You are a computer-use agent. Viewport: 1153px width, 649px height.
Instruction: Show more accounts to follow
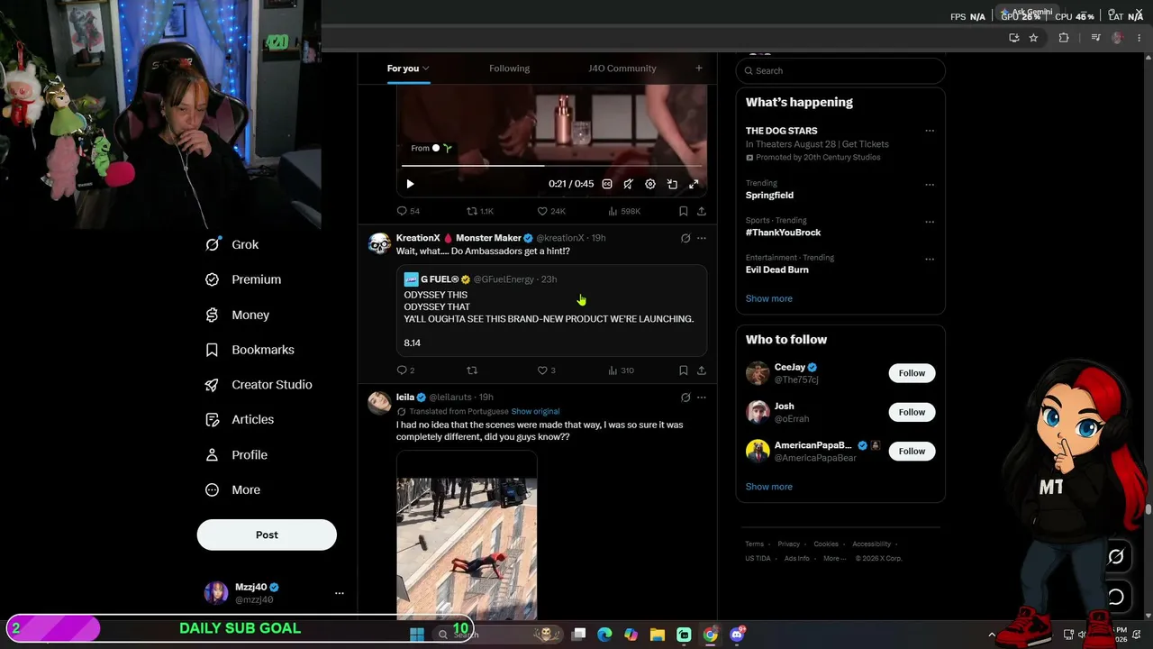coord(768,487)
